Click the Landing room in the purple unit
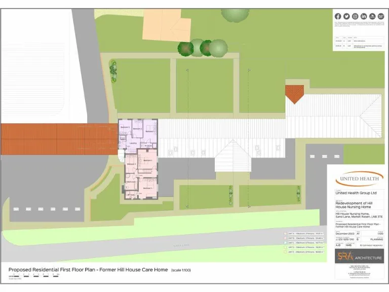389x292 pixels. tap(133, 143)
